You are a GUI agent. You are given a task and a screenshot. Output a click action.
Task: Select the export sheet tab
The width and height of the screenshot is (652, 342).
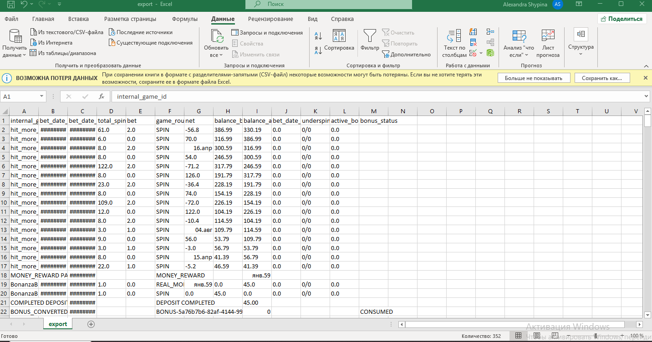(x=58, y=324)
